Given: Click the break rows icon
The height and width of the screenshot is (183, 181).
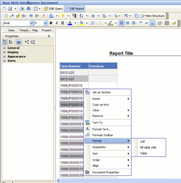Looking at the screenshot, I should (74, 16).
